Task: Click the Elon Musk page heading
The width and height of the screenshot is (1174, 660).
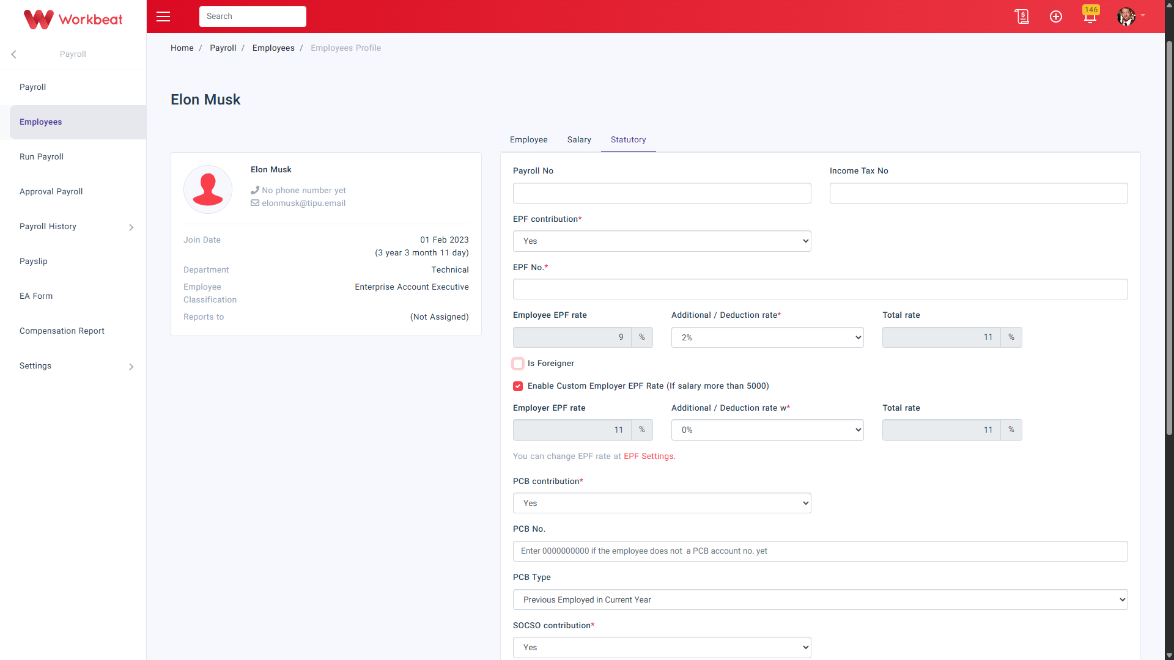Action: [x=205, y=100]
